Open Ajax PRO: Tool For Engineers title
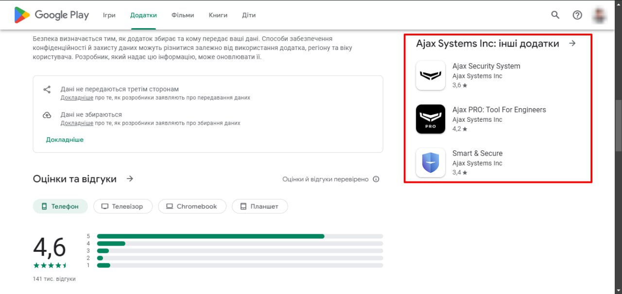The width and height of the screenshot is (622, 294). point(499,110)
